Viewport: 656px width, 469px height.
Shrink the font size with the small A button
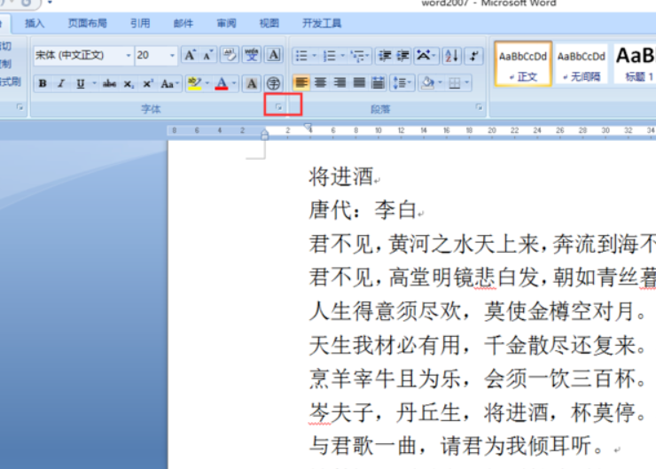[x=207, y=55]
